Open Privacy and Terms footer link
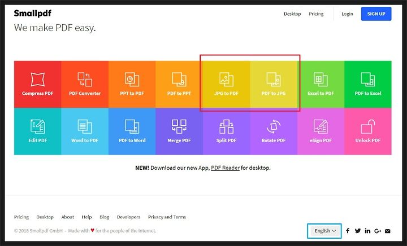 tap(167, 217)
